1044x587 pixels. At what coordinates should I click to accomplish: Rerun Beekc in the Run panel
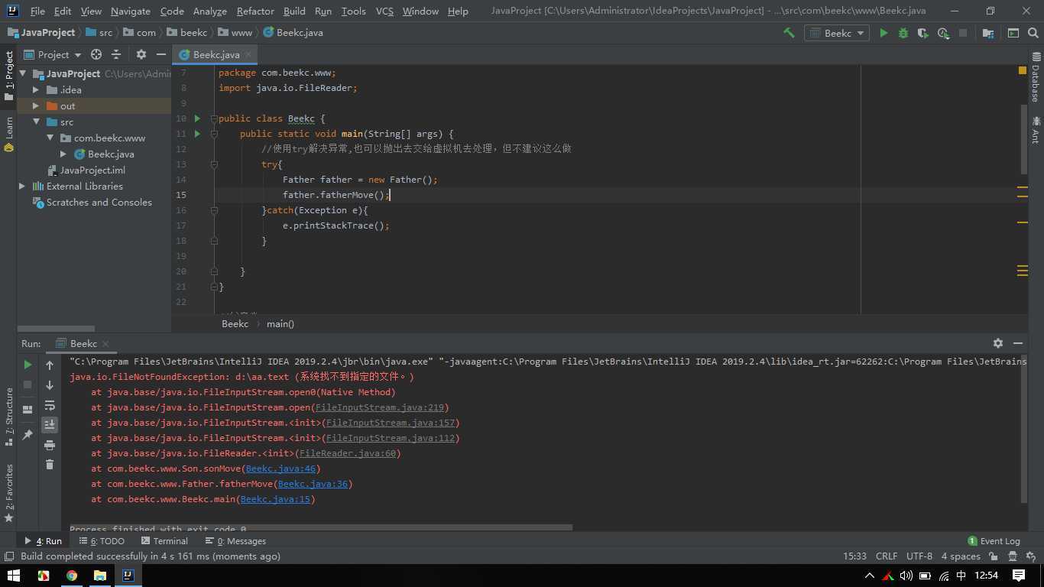(x=28, y=365)
